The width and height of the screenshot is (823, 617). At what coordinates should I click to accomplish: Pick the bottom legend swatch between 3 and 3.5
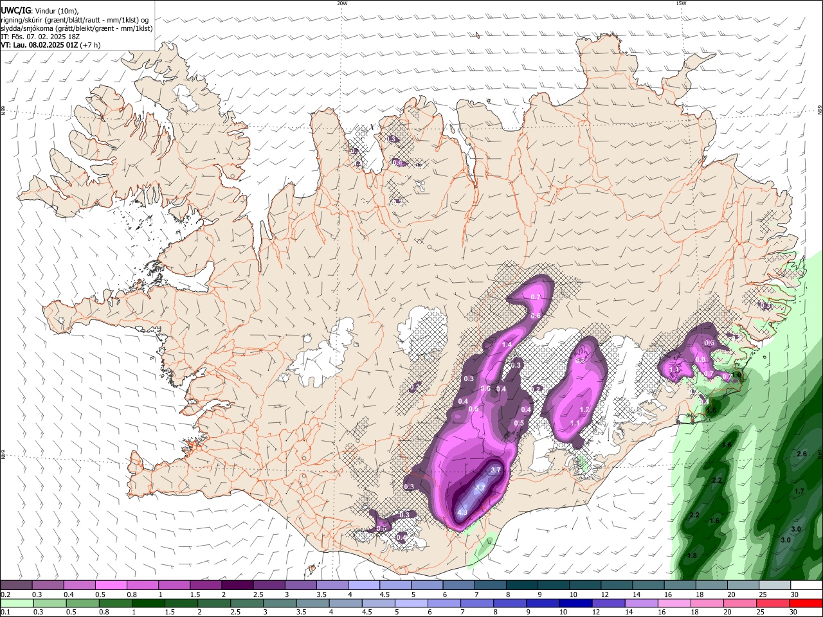coord(280,604)
